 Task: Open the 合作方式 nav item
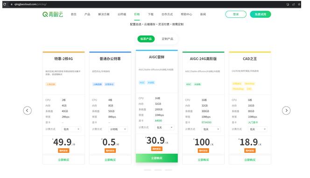(167, 14)
